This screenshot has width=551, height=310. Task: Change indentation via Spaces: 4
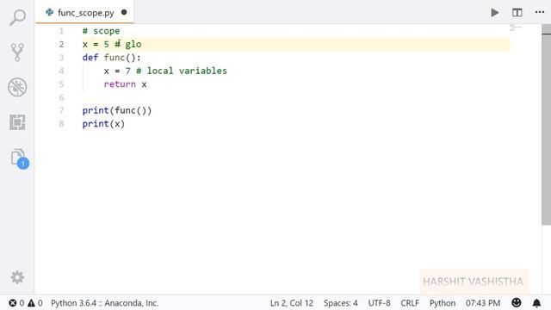coord(341,303)
